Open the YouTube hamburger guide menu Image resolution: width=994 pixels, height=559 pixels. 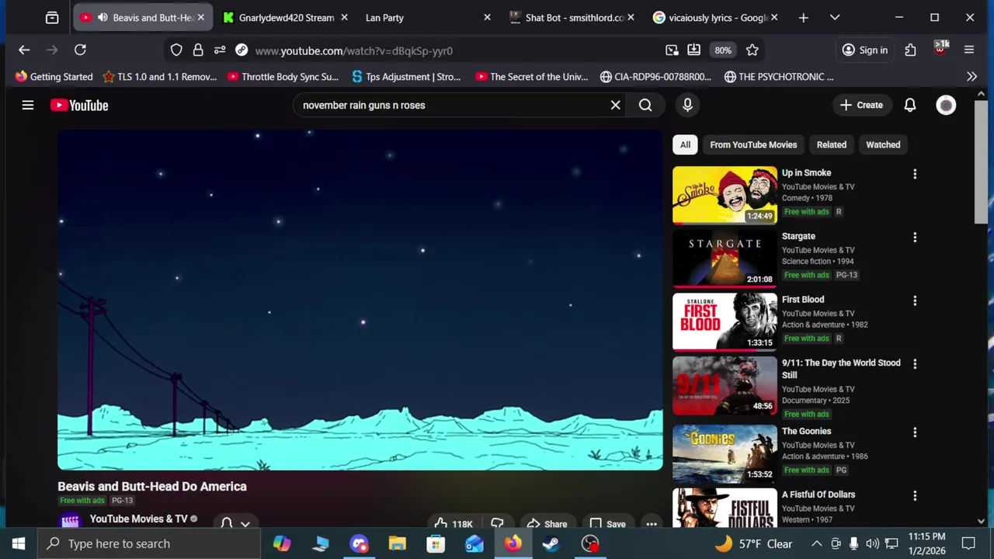(28, 105)
